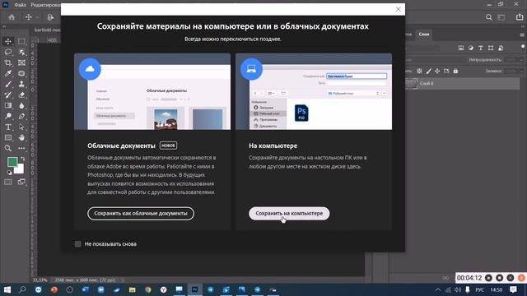Open the Layers panel flyout menu
This screenshot has width=527, height=296.
click(x=522, y=35)
